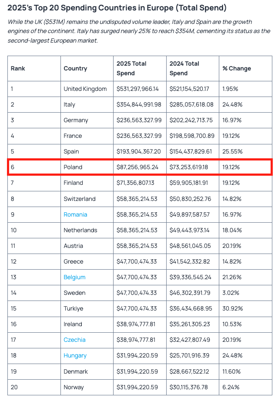The height and width of the screenshot is (401, 278).
Task: Click the United Kingdom country cell
Action: [x=85, y=89]
